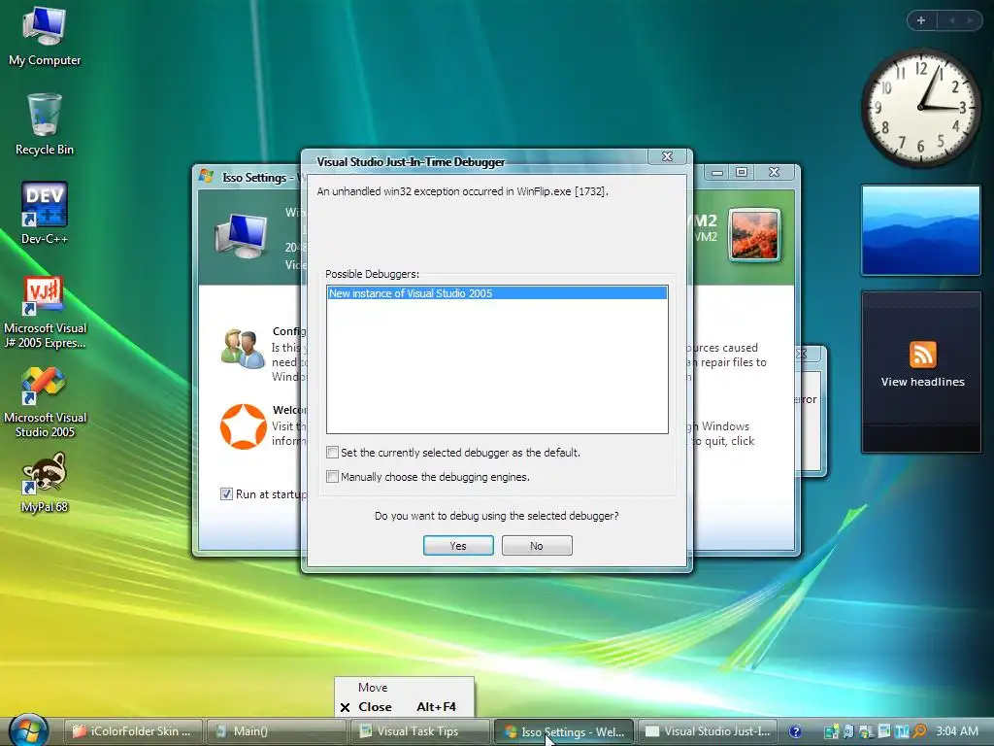994x746 pixels.
Task: Click the Isso Settings title bar flag icon
Action: pos(206,177)
